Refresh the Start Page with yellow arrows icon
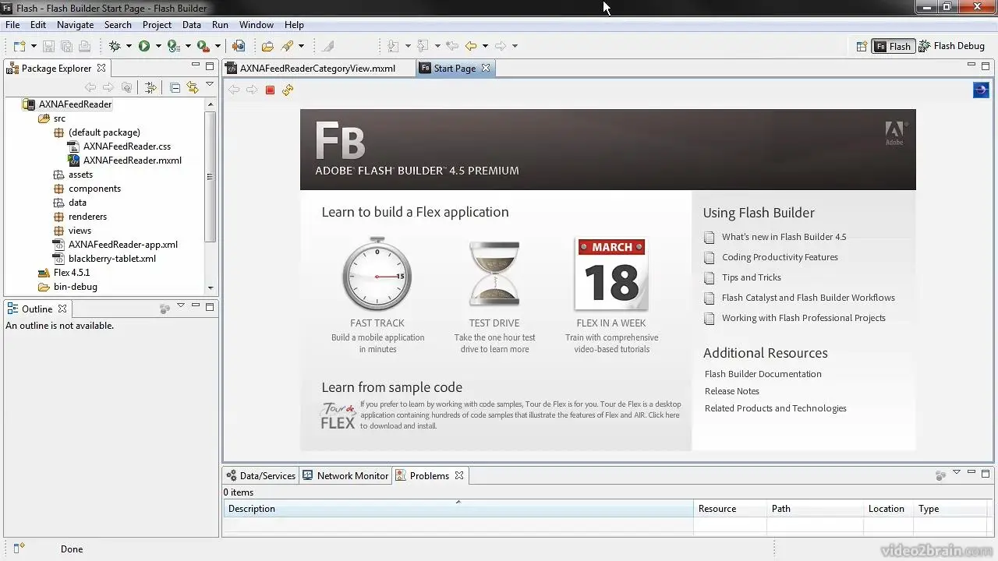This screenshot has height=561, width=998. point(288,90)
